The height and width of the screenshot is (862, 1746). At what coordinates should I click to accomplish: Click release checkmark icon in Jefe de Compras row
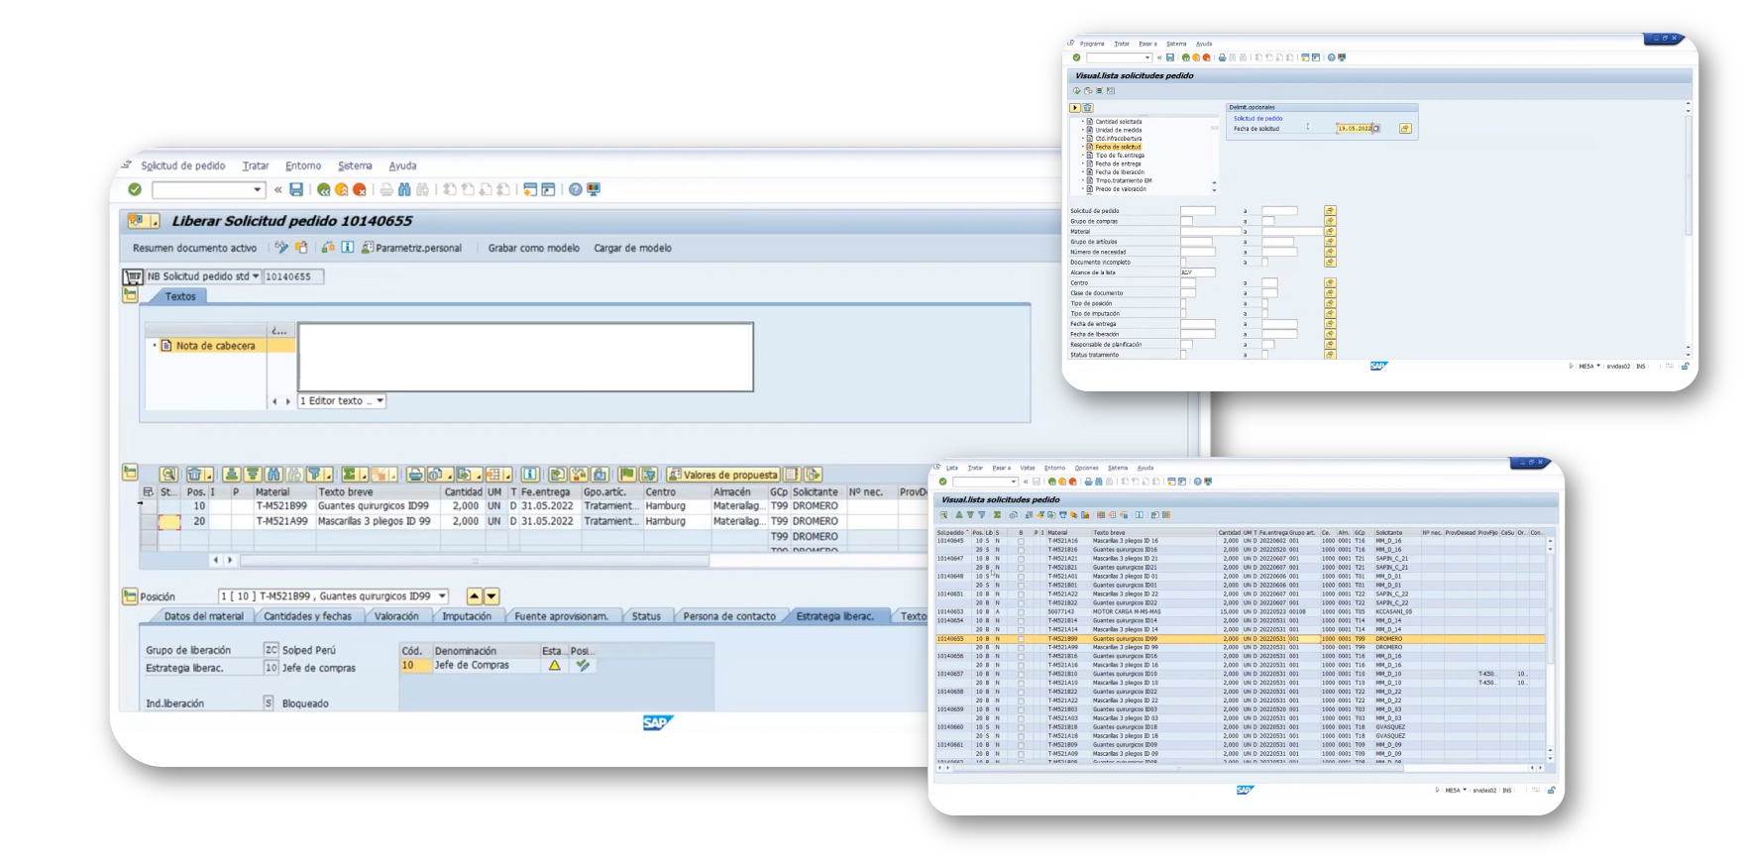[583, 666]
